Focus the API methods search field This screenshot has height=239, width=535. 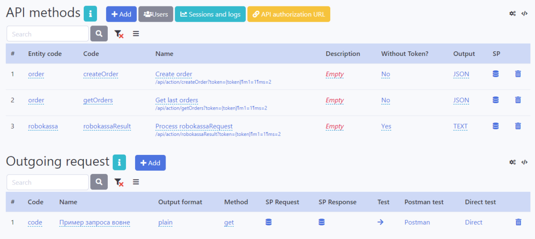[47, 34]
